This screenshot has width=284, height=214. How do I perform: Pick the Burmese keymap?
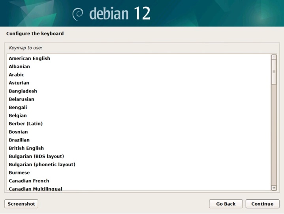(x=139, y=173)
